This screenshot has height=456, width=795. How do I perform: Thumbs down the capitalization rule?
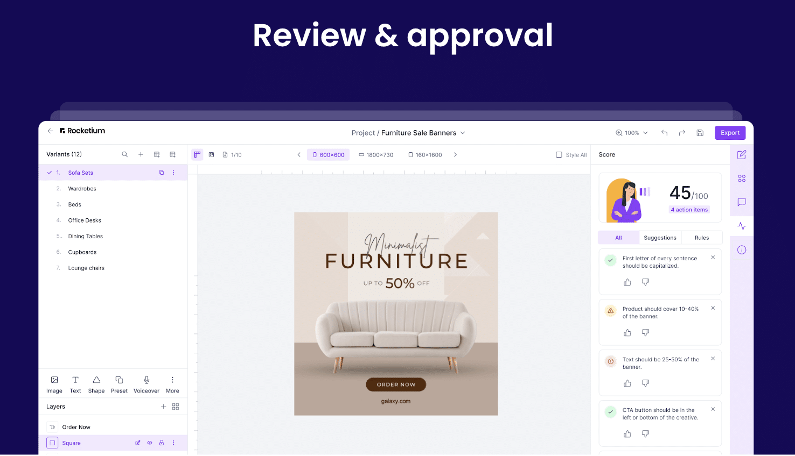(645, 282)
